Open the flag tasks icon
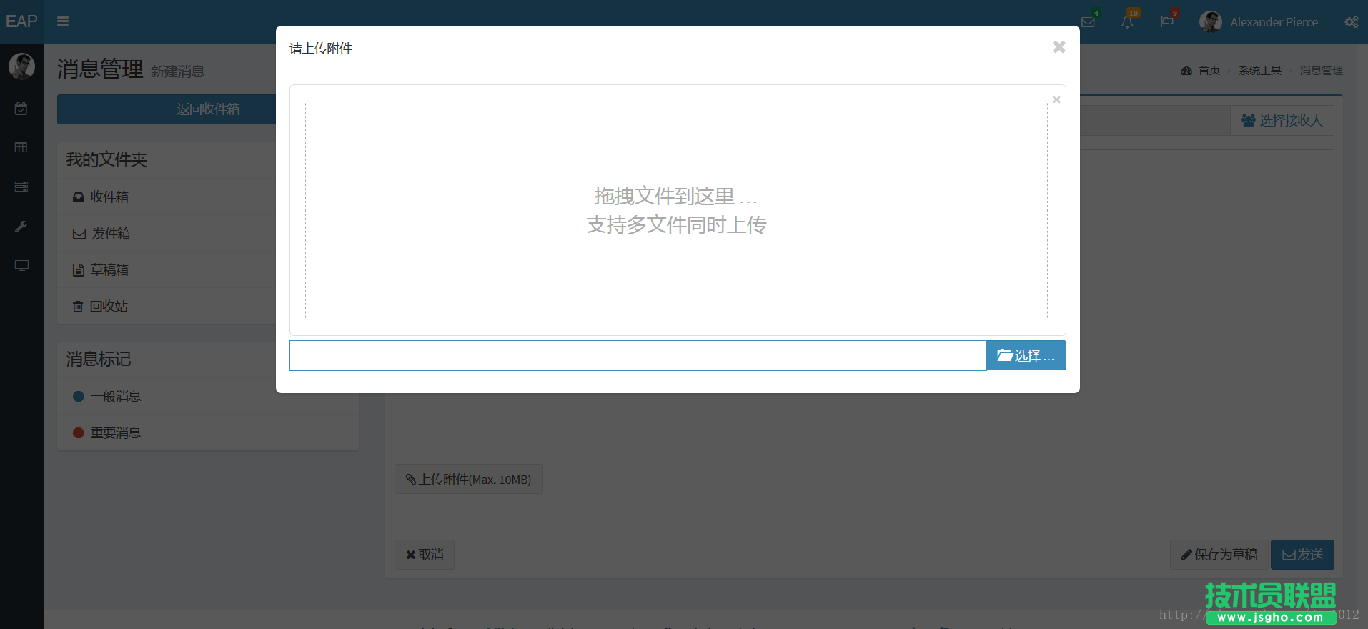The image size is (1368, 629). tap(1166, 22)
